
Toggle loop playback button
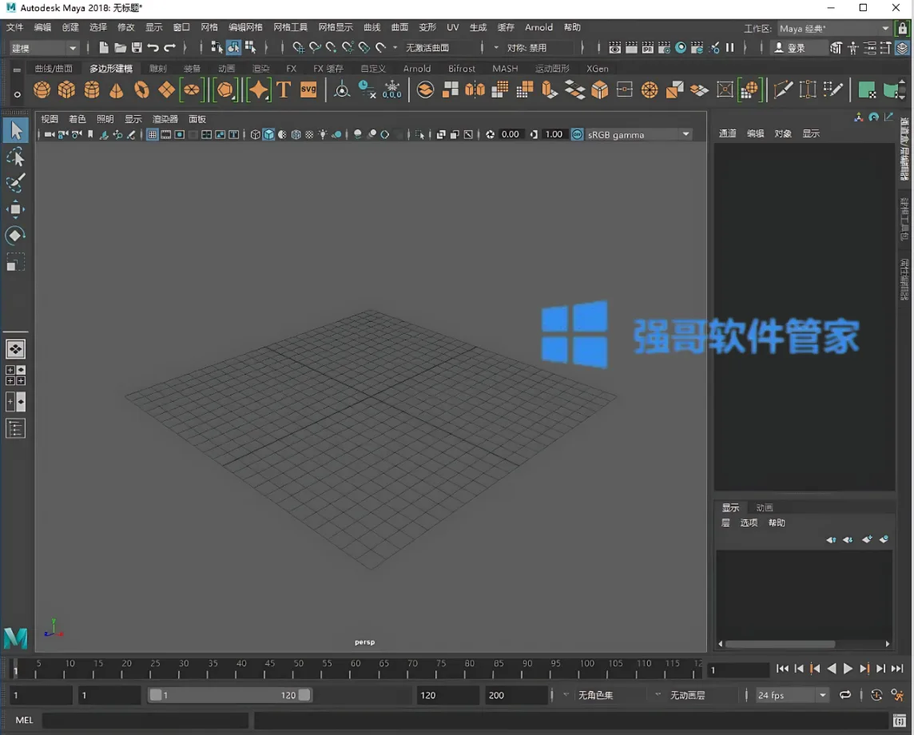(845, 695)
